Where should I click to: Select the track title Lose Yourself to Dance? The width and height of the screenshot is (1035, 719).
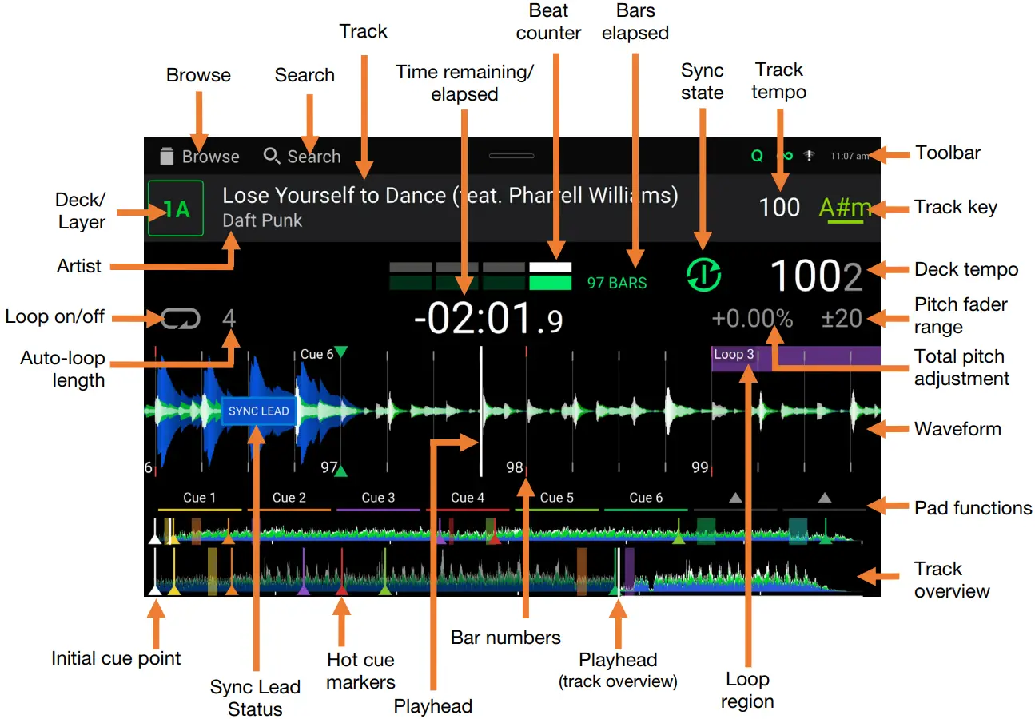(450, 196)
